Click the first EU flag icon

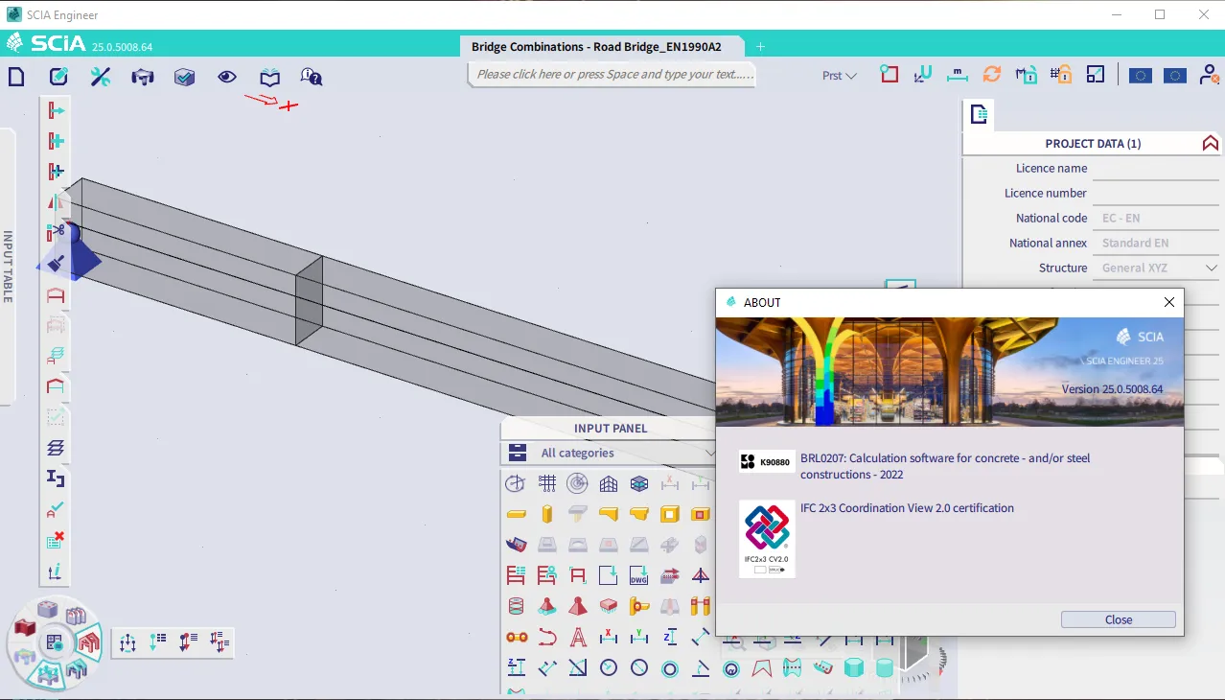[x=1141, y=76]
